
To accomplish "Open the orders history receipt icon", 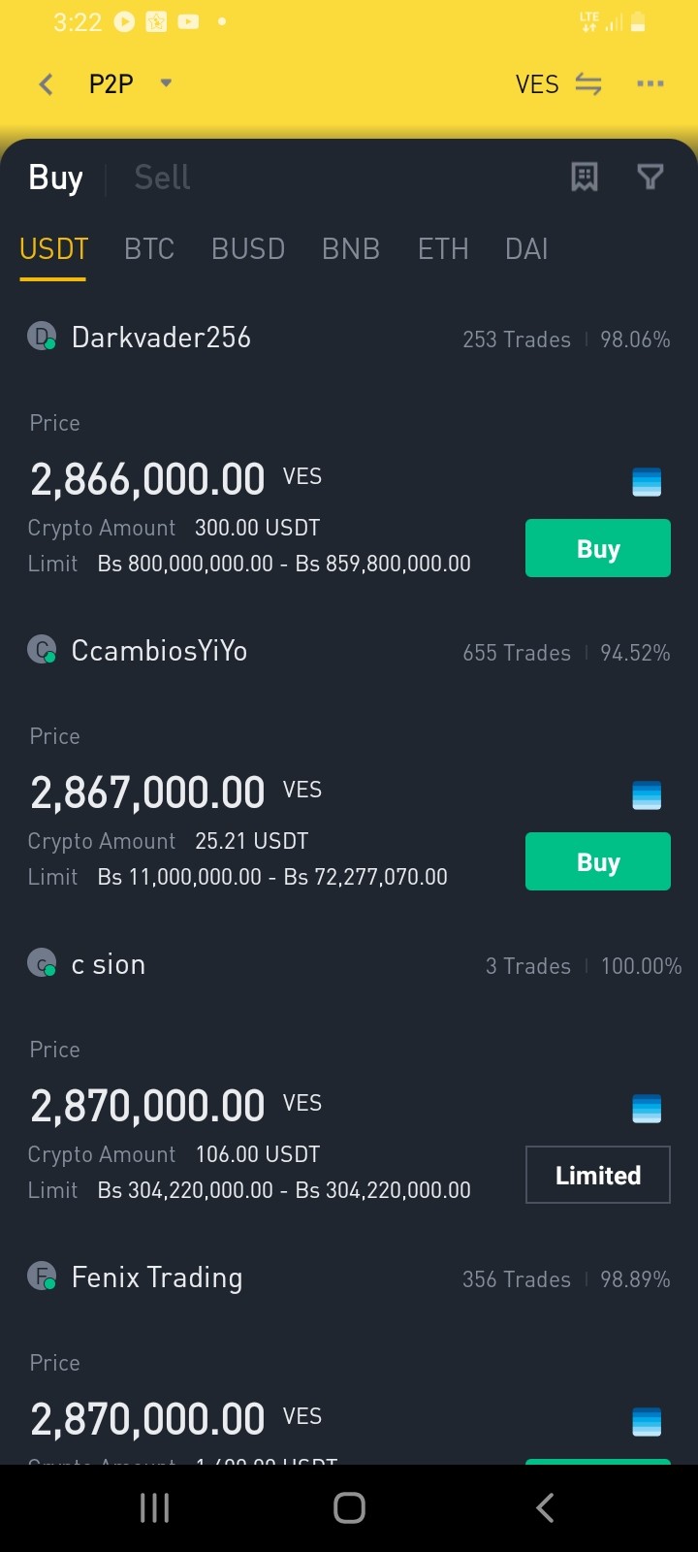I will click(x=585, y=177).
